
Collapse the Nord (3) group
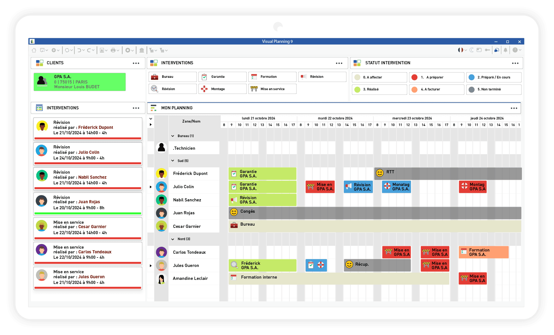tap(173, 239)
